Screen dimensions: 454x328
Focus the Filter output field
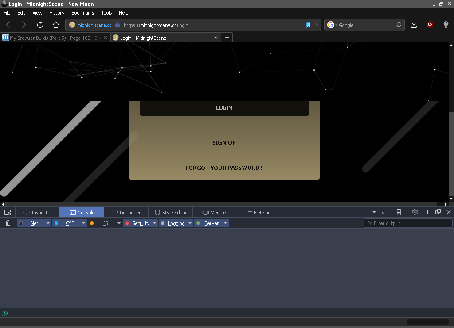[408, 223]
